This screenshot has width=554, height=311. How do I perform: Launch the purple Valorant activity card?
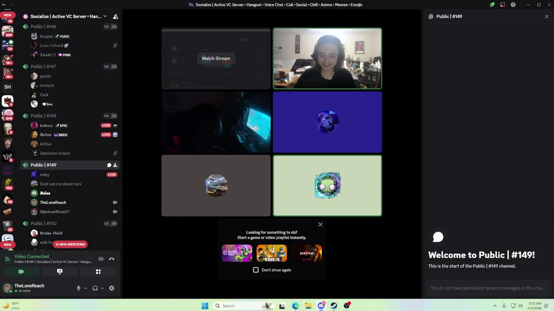tap(237, 253)
